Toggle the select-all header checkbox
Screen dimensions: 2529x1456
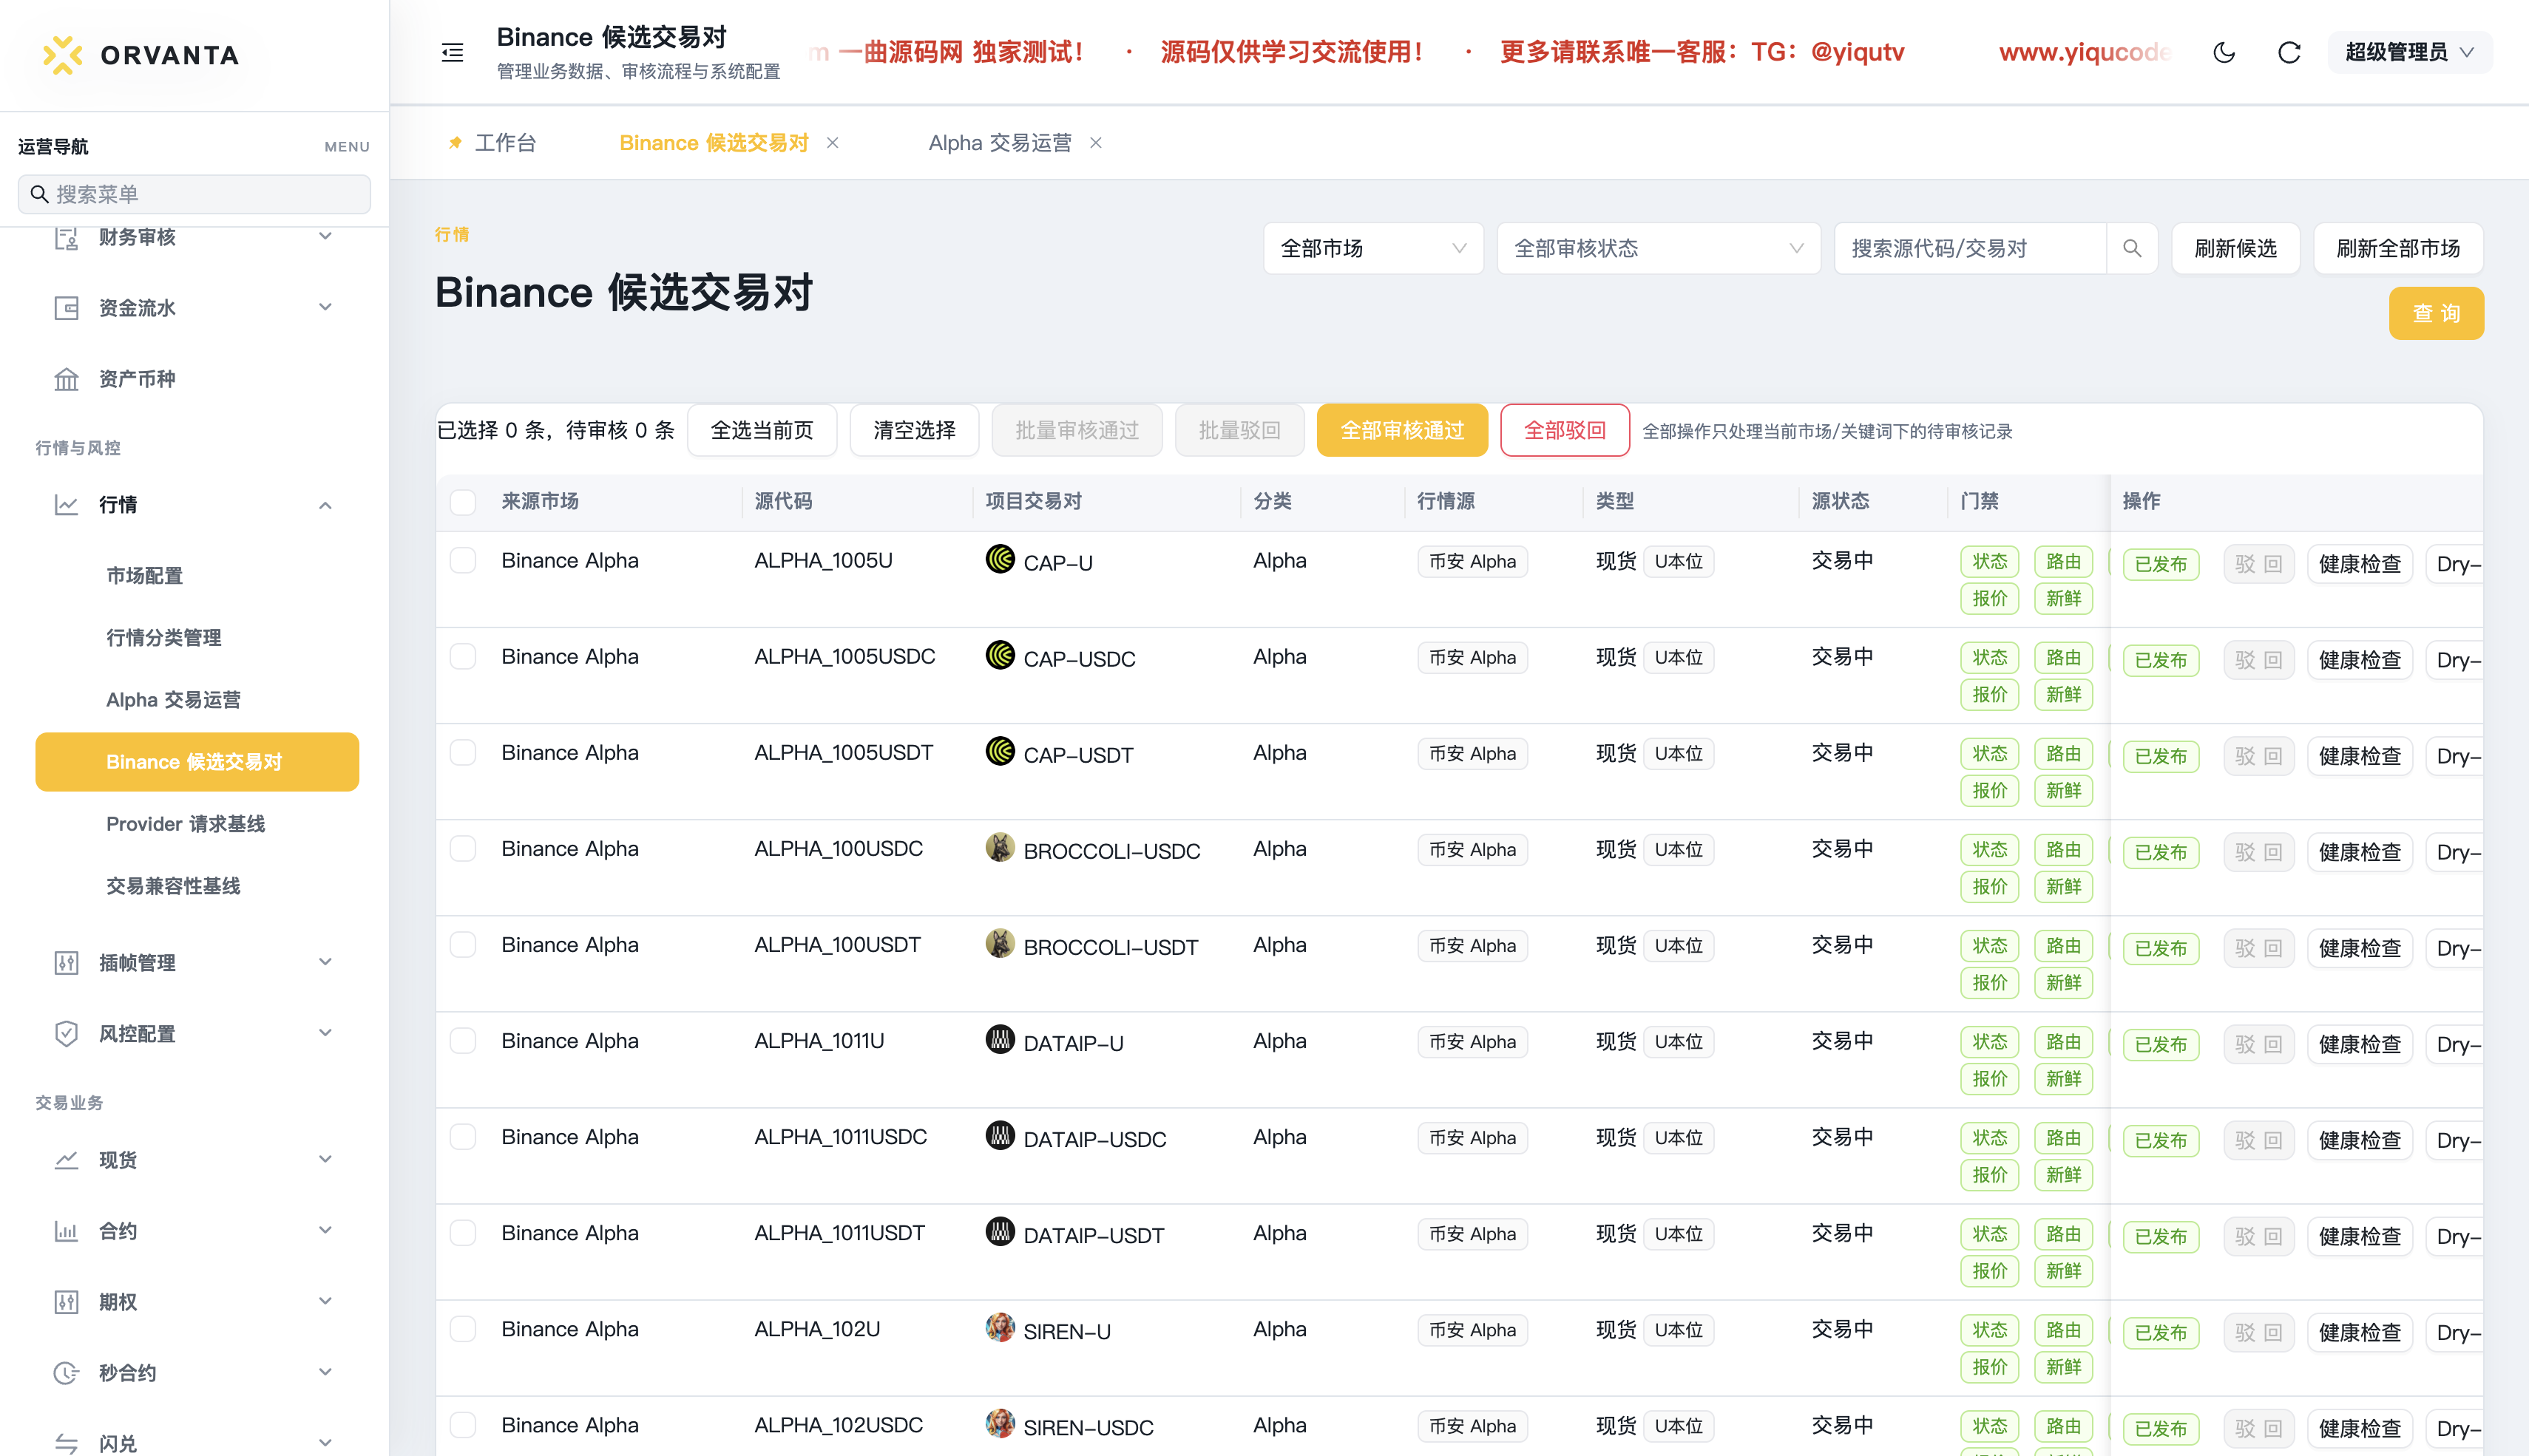pyautogui.click(x=462, y=501)
